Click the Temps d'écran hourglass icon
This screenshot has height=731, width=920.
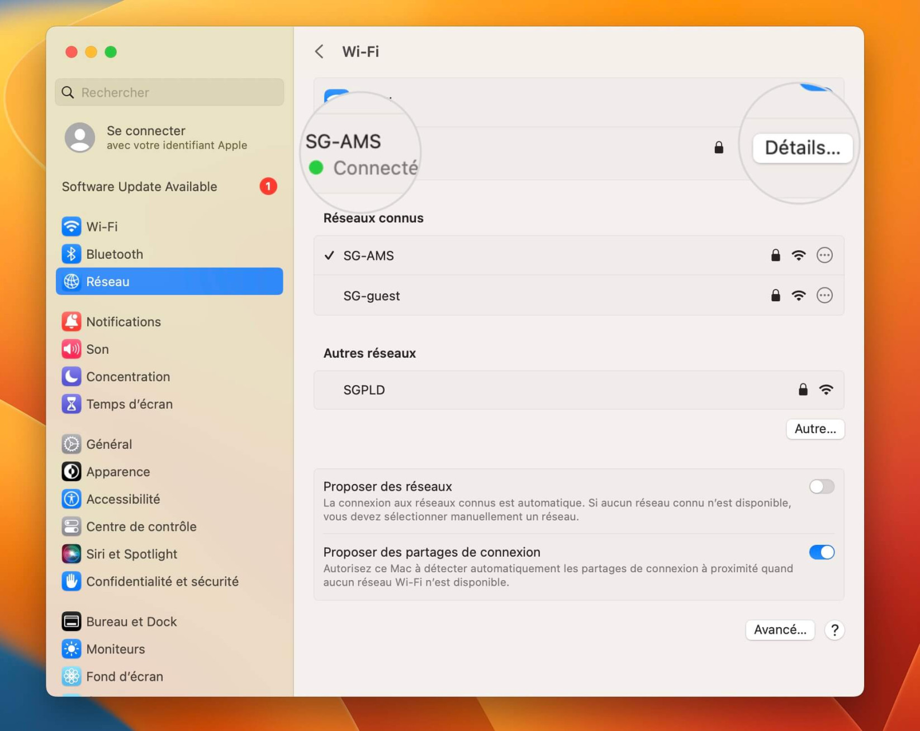(x=72, y=404)
